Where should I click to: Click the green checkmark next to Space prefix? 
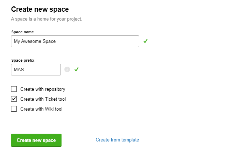point(76,69)
